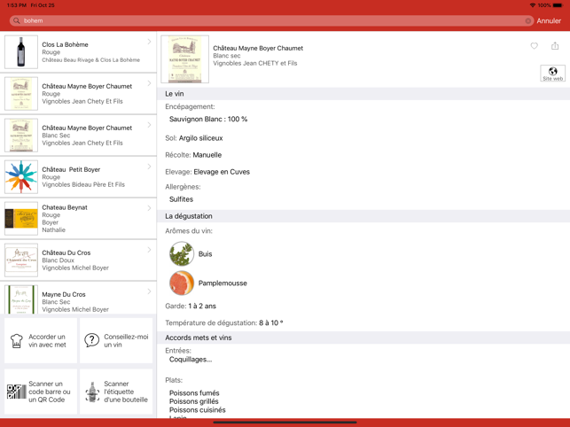The image size is (570, 427).
Task: Expand Mayne Du Cros row chevron
Action: click(x=149, y=291)
